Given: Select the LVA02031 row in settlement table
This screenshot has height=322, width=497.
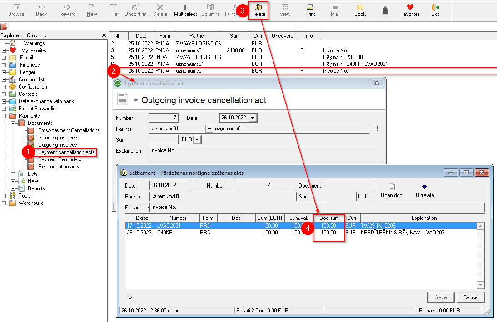Looking at the screenshot, I should tap(301, 226).
